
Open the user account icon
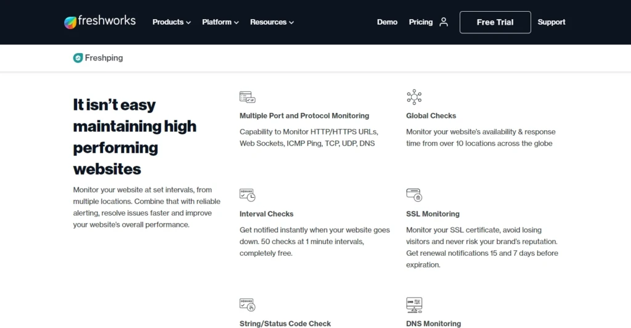[444, 22]
